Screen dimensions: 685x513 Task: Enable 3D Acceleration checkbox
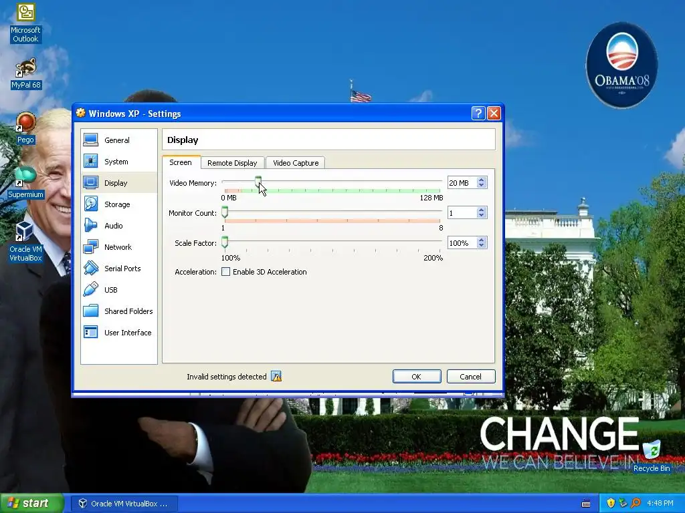point(226,272)
